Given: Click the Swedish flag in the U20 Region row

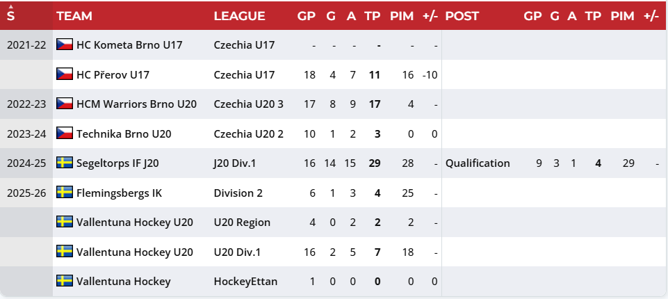Looking at the screenshot, I should click(65, 222).
